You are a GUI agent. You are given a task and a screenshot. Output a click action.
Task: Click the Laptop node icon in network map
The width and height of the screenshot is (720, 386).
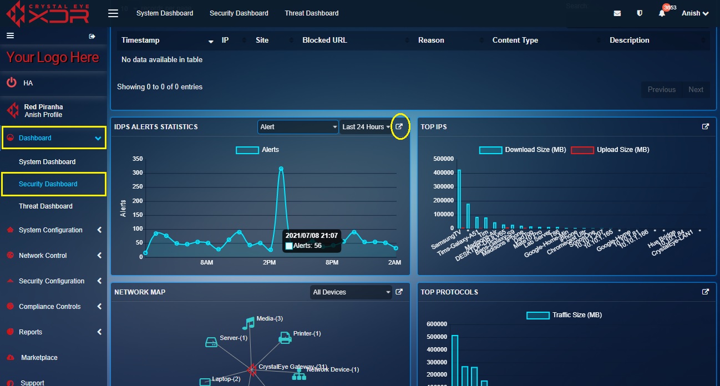click(205, 382)
